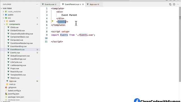This screenshot has width=181, height=102.
Task: Open main.js file
Action: [12, 84]
